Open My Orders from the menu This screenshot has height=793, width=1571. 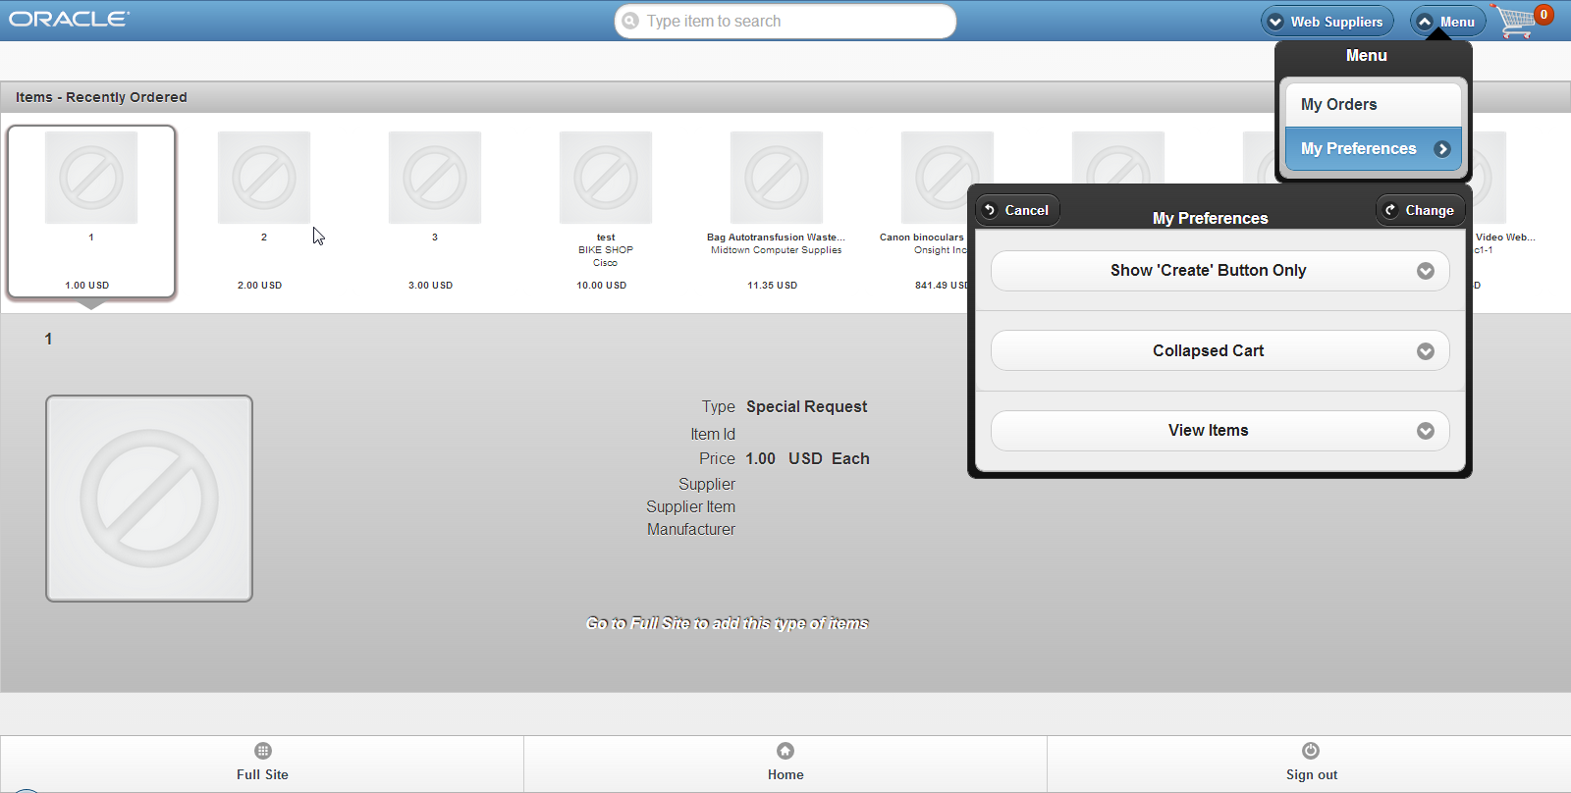point(1374,105)
